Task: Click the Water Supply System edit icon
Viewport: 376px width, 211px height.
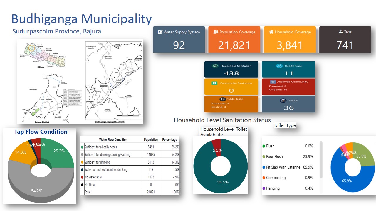Action: [160, 32]
